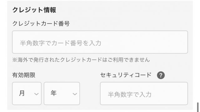Image resolution: width=200 pixels, height=112 pixels.
Task: Click placeholder 半角数字で入力 in security field
Action: point(130,95)
